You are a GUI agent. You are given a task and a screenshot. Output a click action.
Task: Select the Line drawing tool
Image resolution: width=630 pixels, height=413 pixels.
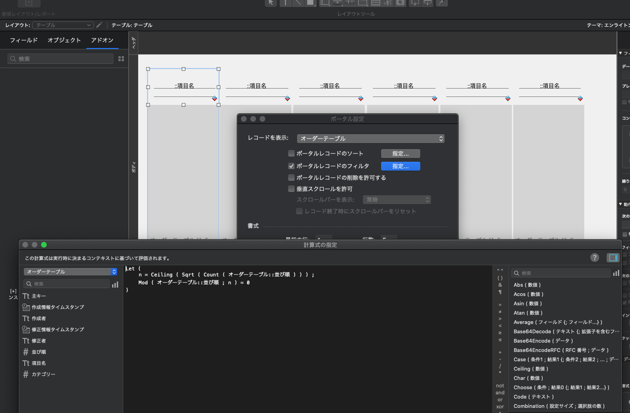coord(298,3)
